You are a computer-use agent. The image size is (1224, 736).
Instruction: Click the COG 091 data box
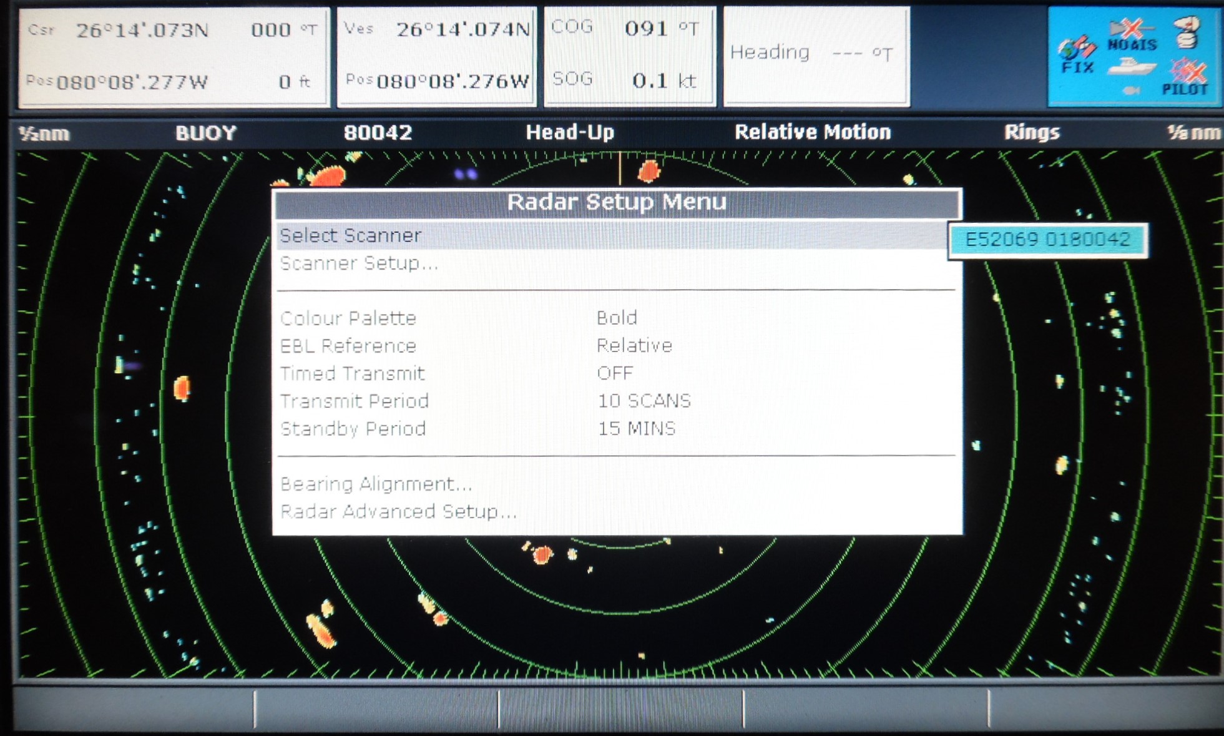click(x=629, y=55)
